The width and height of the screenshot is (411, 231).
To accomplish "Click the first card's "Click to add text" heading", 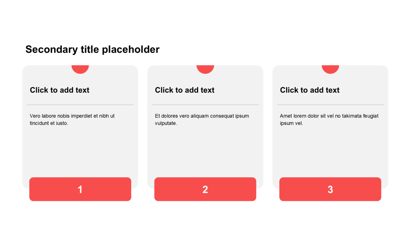I will [59, 90].
